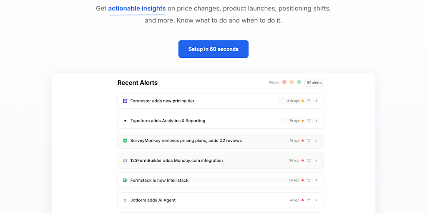Archive the Formstack Intellistack alert
Screen dimensions: 427x213
coord(309,180)
